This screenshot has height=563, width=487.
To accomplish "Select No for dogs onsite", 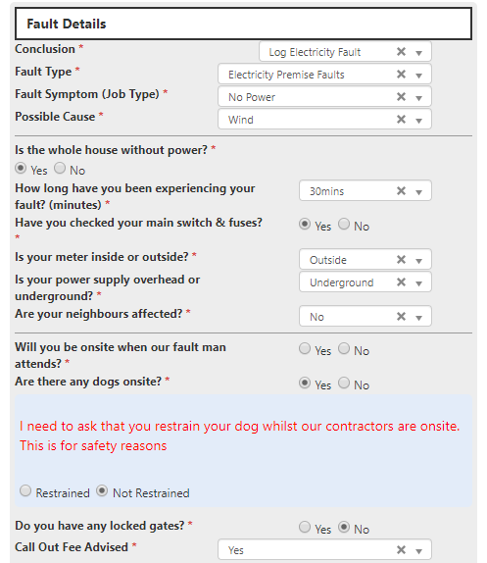I will [344, 383].
